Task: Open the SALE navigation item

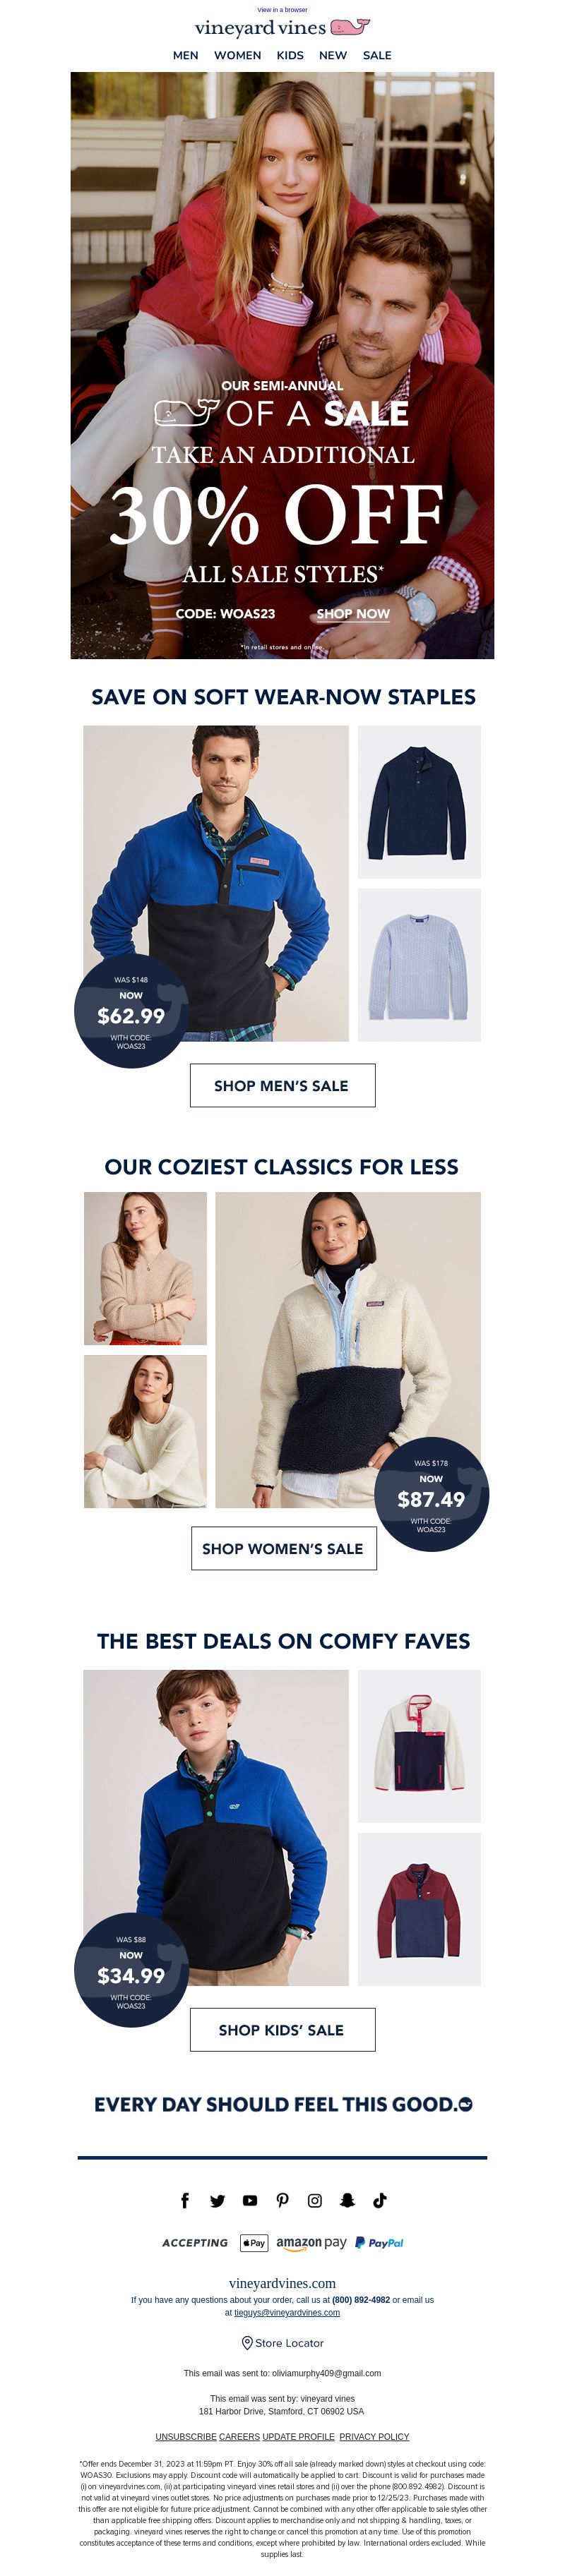Action: (x=377, y=56)
